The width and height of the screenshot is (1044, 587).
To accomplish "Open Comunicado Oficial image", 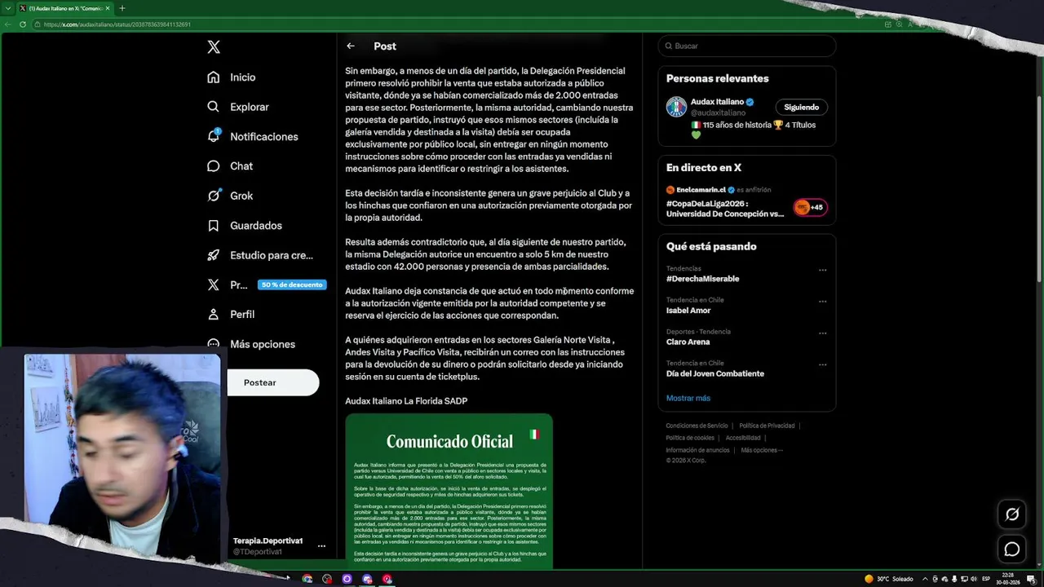I will pos(449,491).
